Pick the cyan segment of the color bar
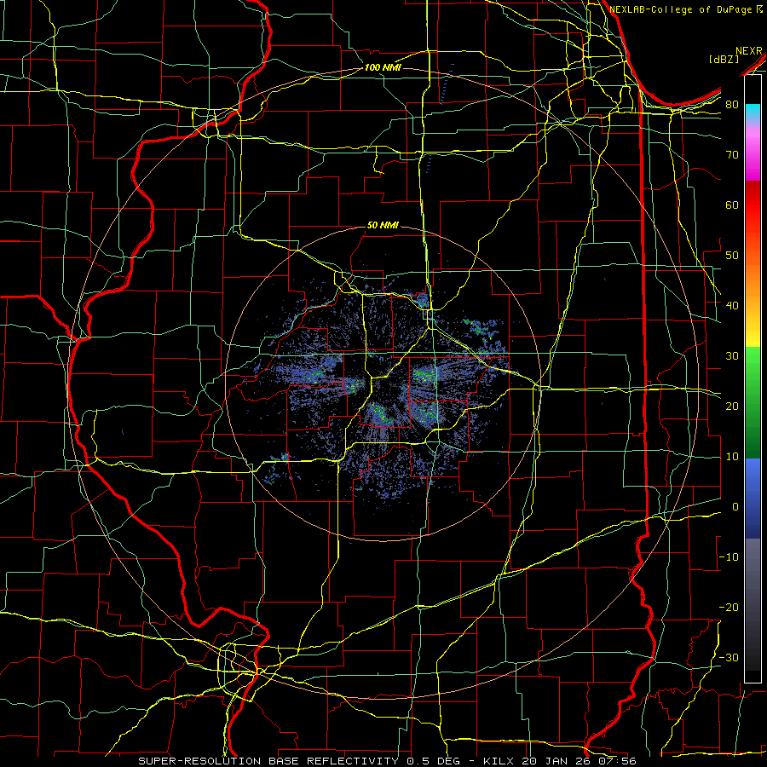 [x=753, y=112]
